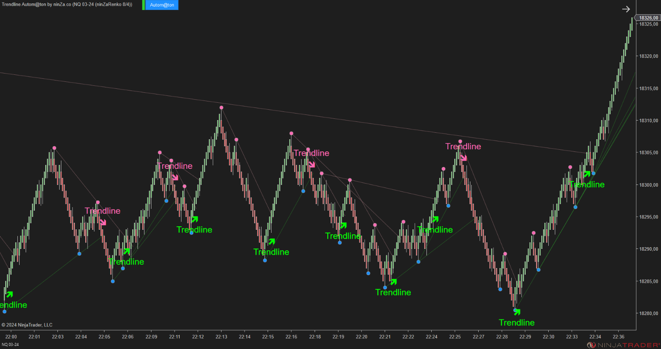Click the pink dot marker at the 22:13 peak
The image size is (661, 349).
click(221, 107)
